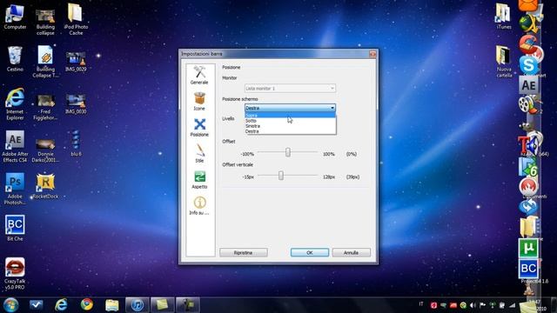
Task: Switch to iTunes in the taskbar
Action: 138,305
